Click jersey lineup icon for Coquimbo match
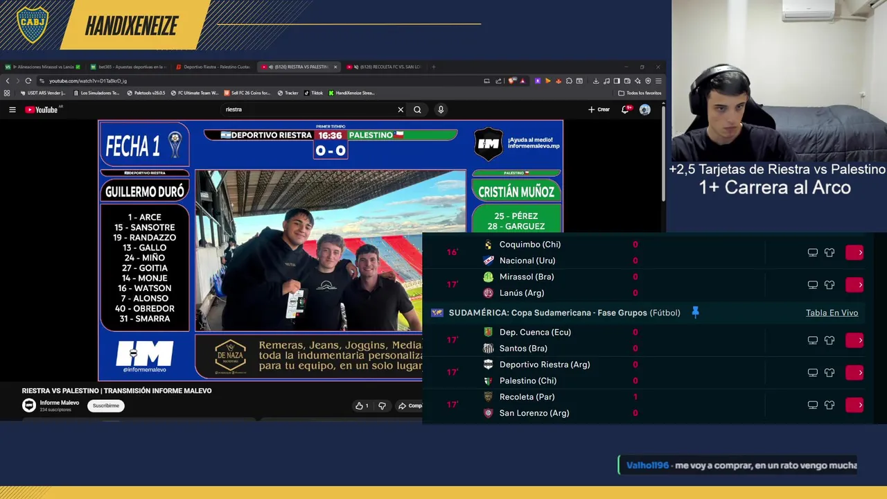Image resolution: width=887 pixels, height=499 pixels. [829, 252]
